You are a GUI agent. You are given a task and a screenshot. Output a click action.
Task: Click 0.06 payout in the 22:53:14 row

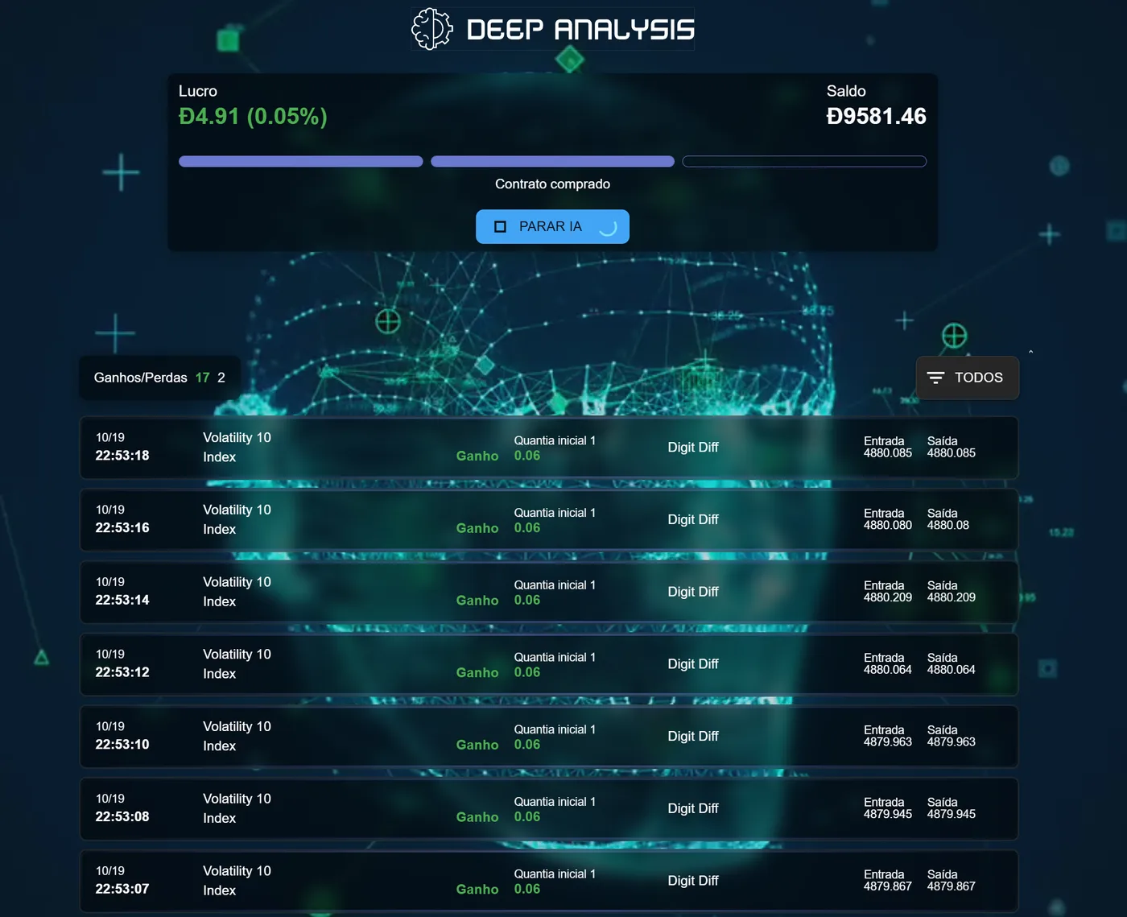click(527, 601)
